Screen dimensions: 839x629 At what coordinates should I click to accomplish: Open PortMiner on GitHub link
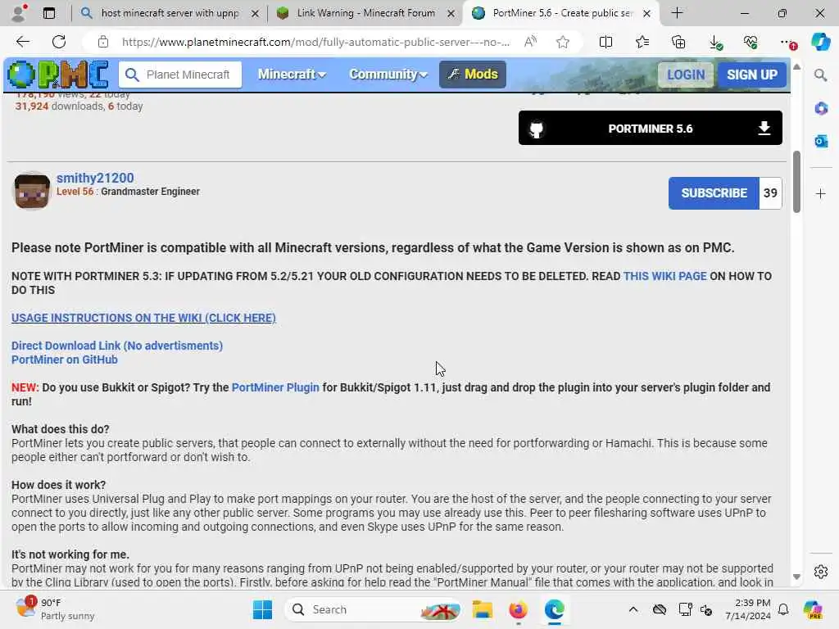(65, 360)
